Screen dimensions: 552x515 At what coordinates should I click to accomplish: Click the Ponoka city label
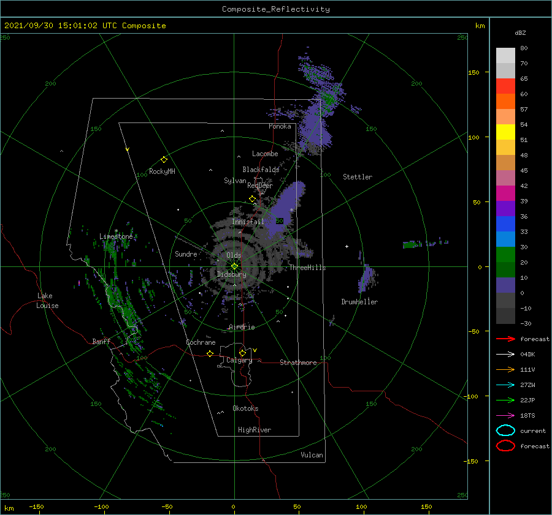point(280,126)
